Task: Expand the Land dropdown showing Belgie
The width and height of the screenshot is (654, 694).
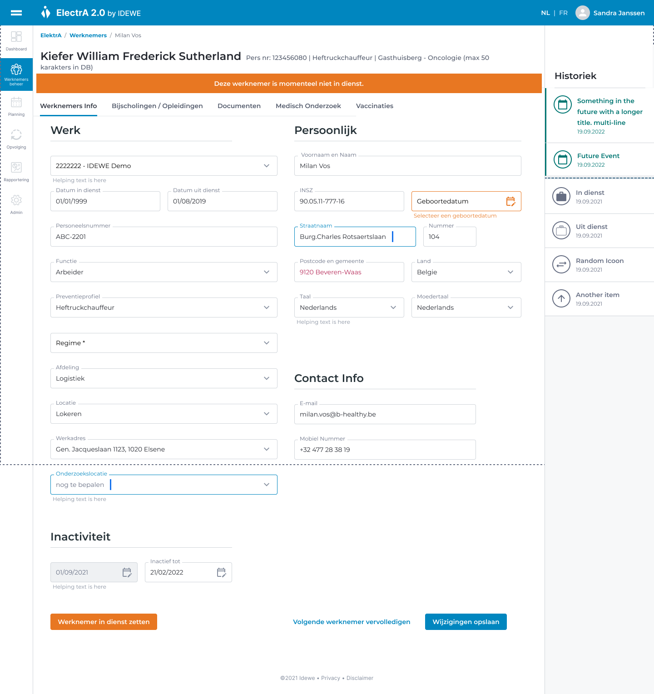Action: (510, 272)
